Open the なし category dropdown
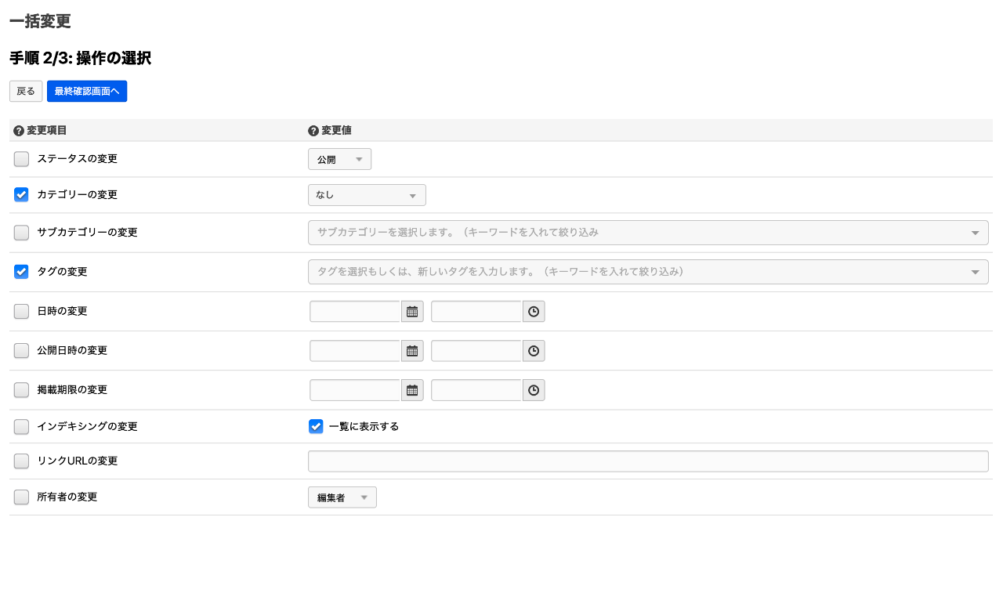This screenshot has width=1003, height=593. tap(367, 195)
